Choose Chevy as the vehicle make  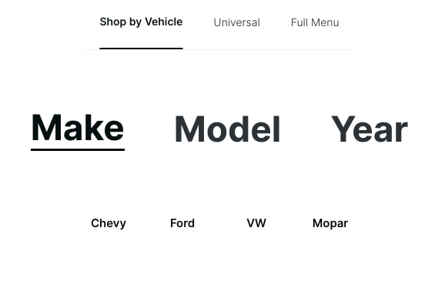pos(109,223)
